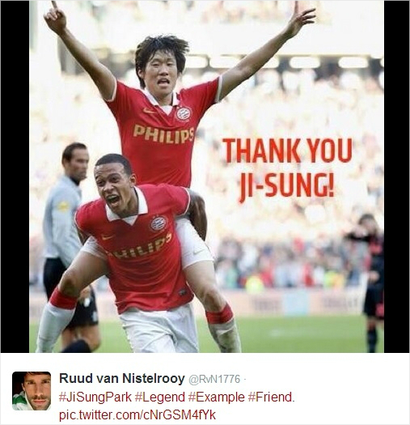Screen dimensions: 410x425
Task: Click the Nike swoosh on the lower shirt
Action: 108,237
